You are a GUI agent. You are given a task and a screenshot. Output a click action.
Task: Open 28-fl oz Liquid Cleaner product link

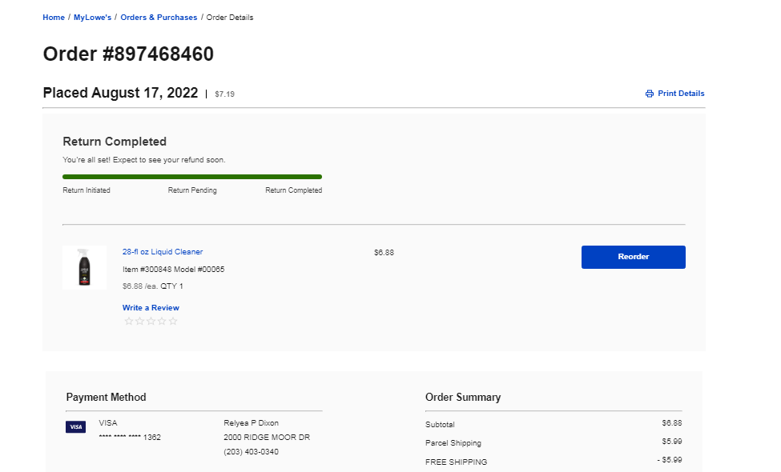163,252
